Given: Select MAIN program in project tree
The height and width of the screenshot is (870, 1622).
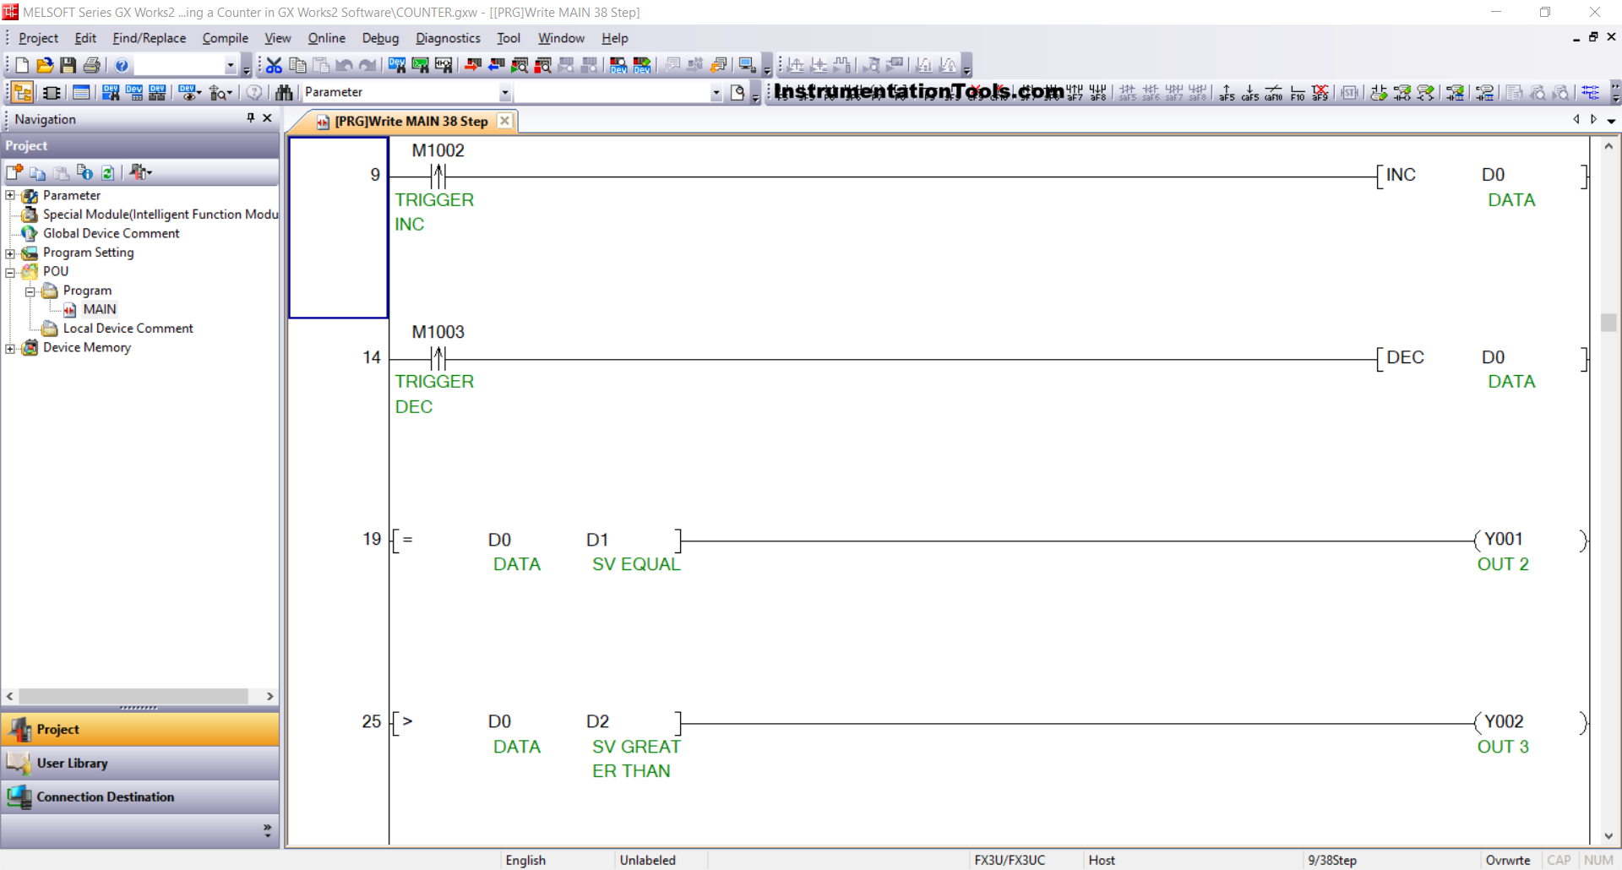Looking at the screenshot, I should click(x=100, y=309).
